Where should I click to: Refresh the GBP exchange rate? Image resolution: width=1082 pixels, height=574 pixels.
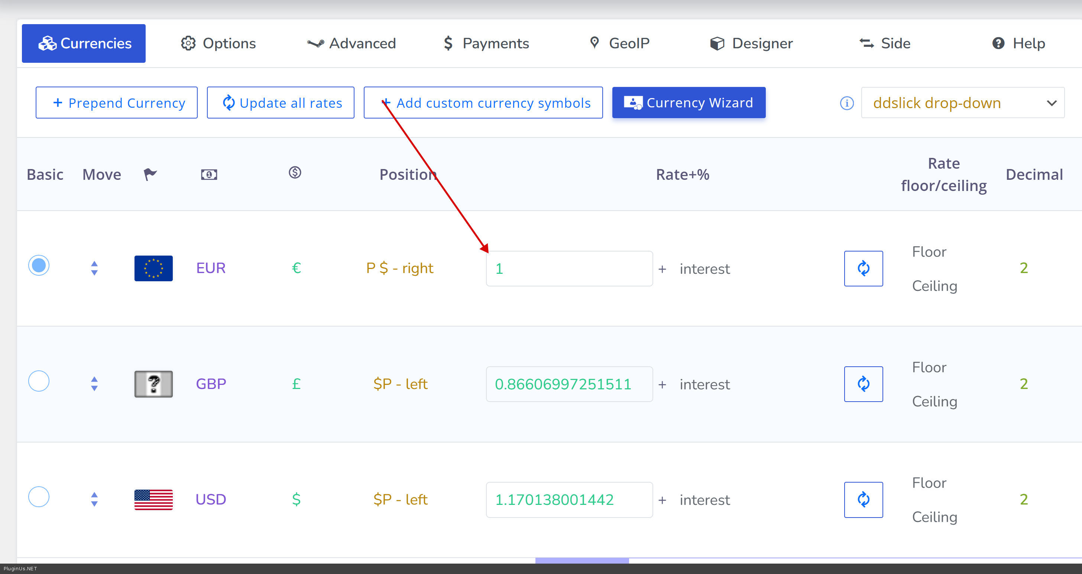[863, 384]
